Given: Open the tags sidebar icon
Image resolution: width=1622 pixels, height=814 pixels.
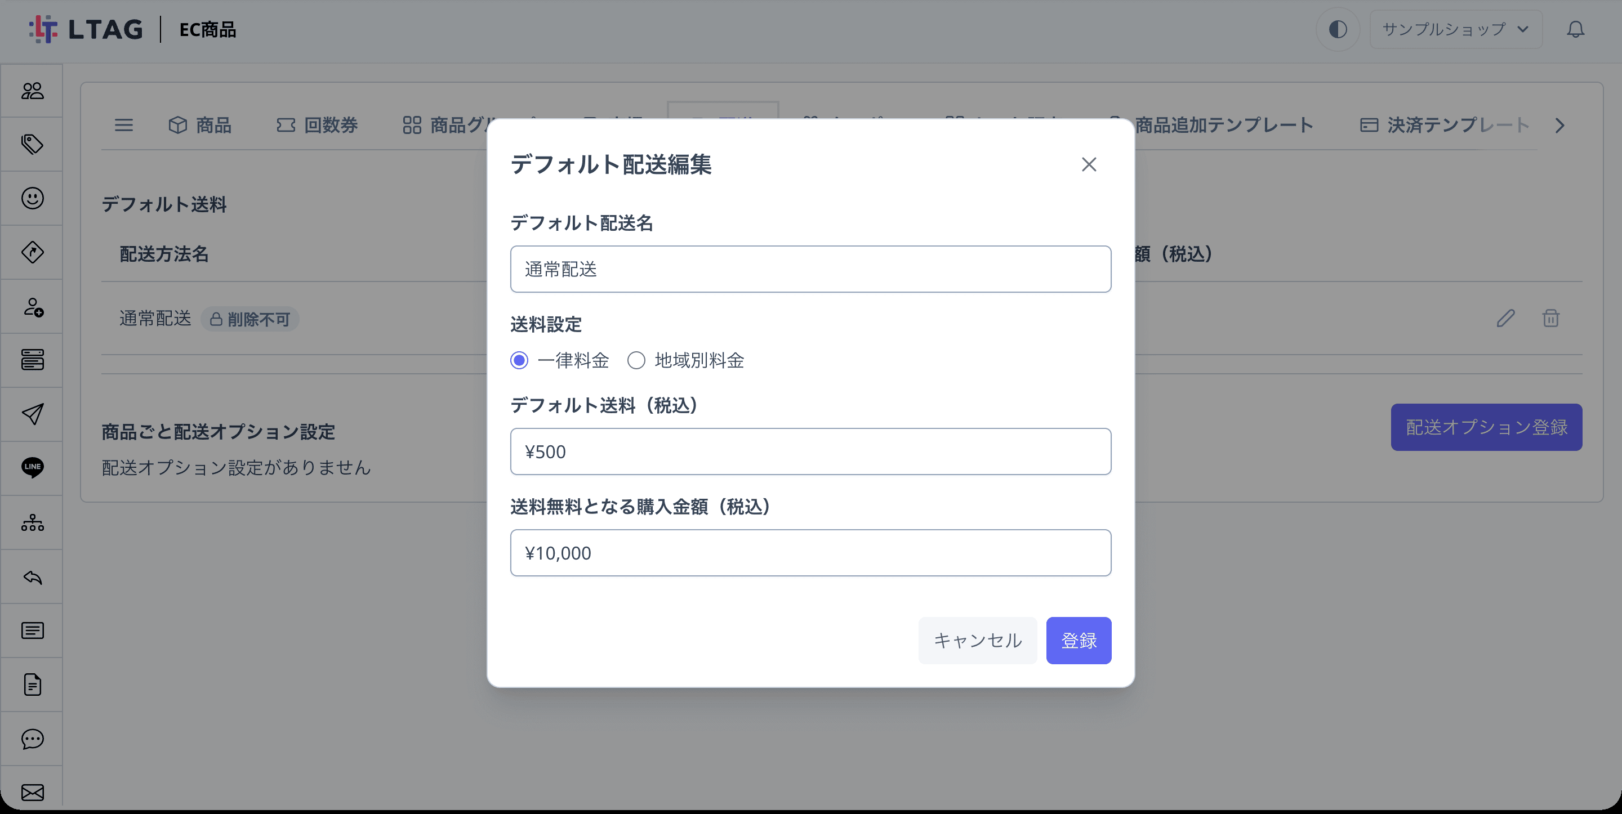Looking at the screenshot, I should point(32,144).
